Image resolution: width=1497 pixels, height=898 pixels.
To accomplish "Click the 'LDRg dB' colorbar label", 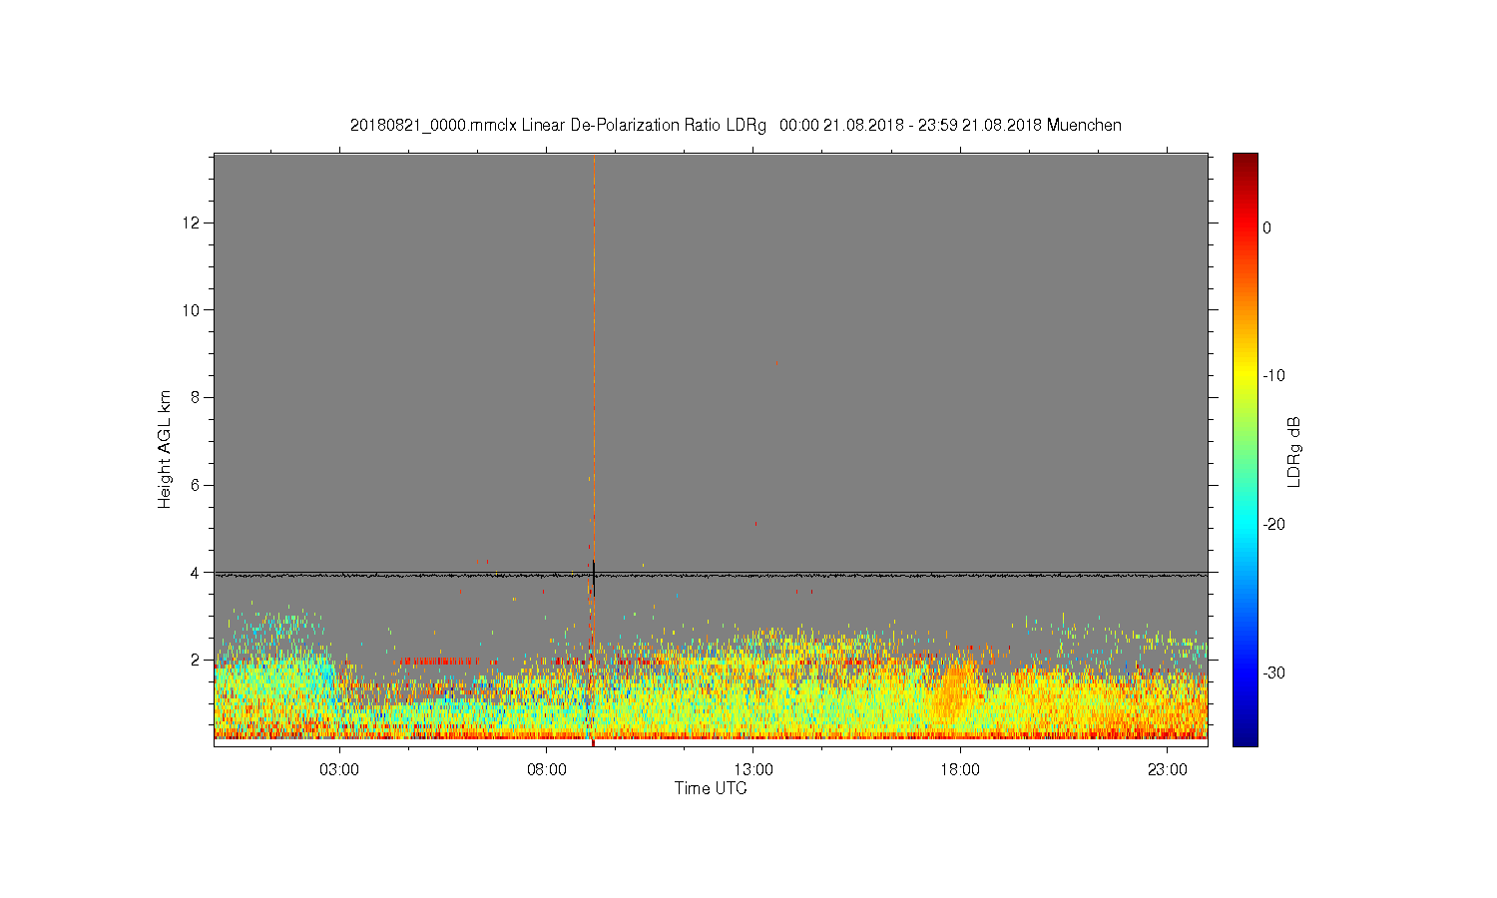I will 1293,451.
